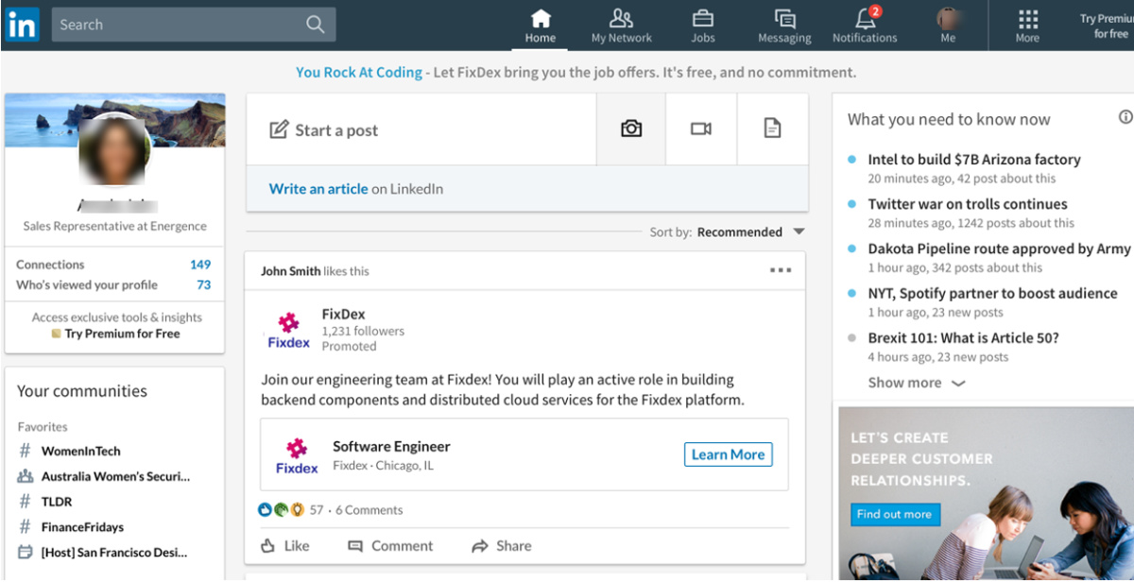Image resolution: width=1134 pixels, height=582 pixels.
Task: Click Learn More on the Software Engineer job
Action: pyautogui.click(x=728, y=454)
